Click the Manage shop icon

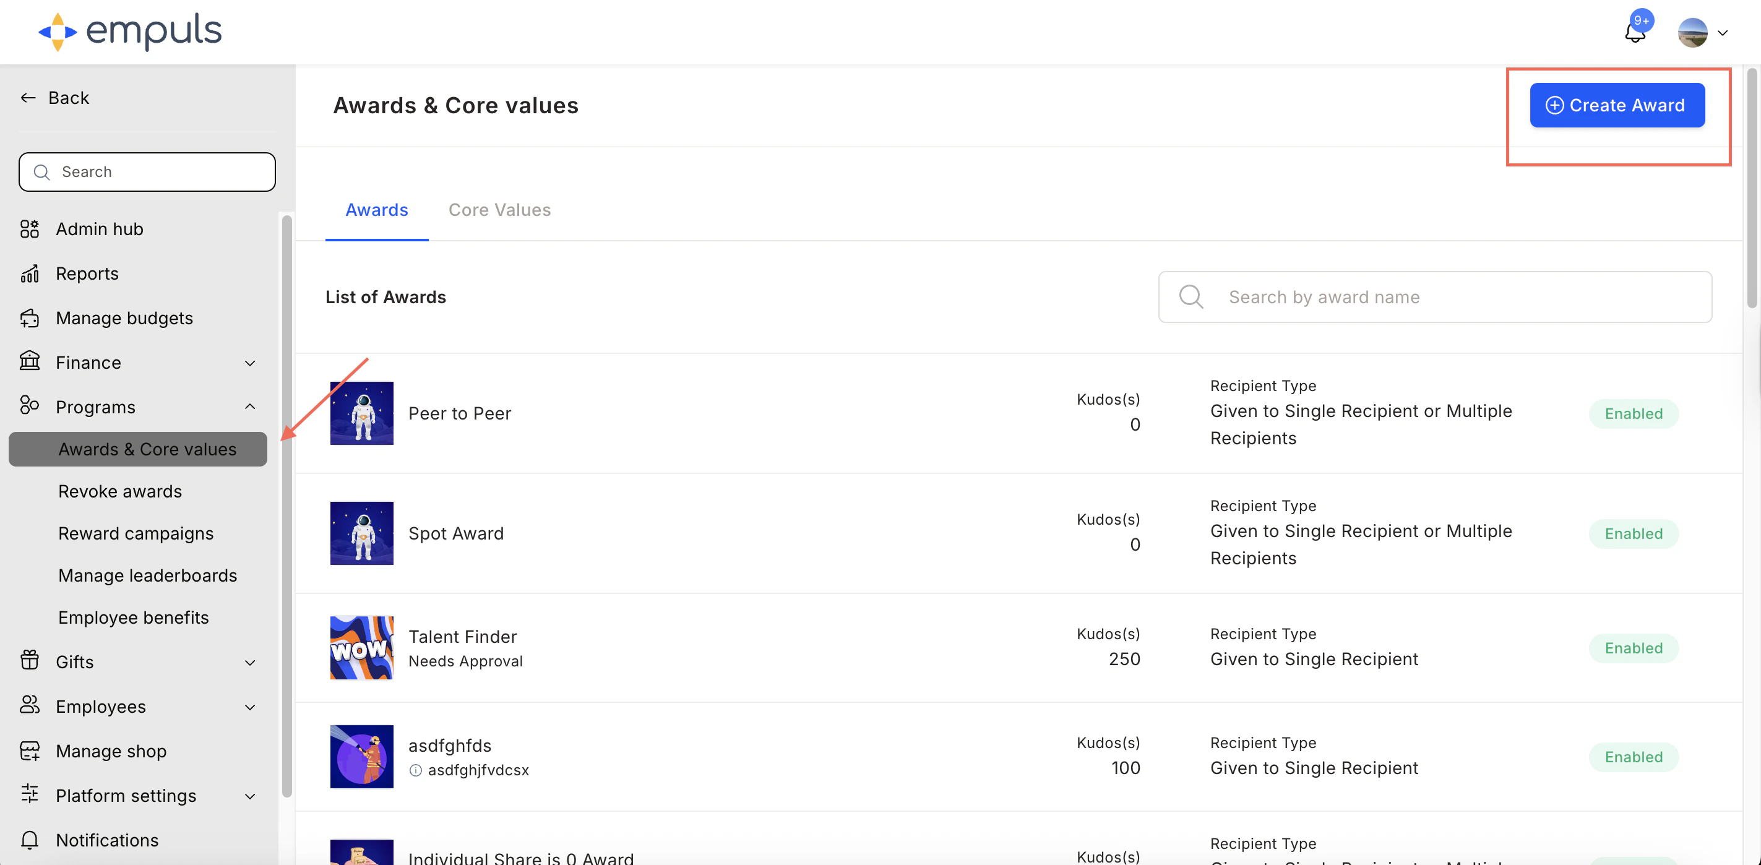(30, 751)
